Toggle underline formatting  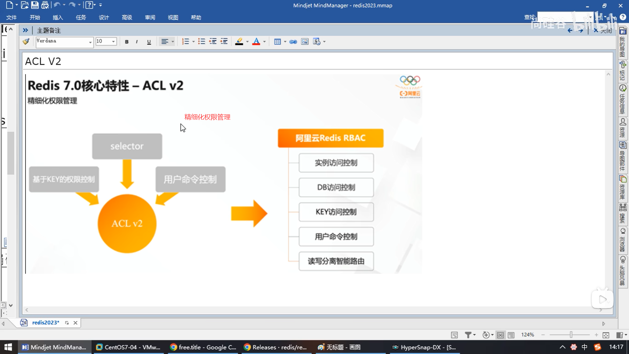click(149, 42)
